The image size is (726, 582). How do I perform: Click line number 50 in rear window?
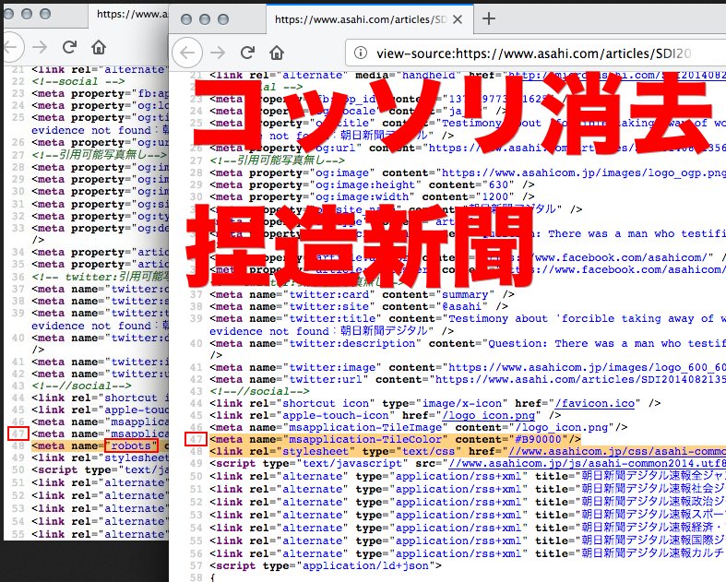coord(18,469)
